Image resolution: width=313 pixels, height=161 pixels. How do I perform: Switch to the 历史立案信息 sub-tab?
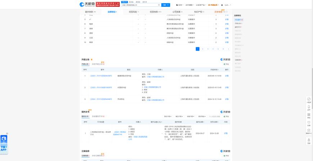tap(98, 156)
